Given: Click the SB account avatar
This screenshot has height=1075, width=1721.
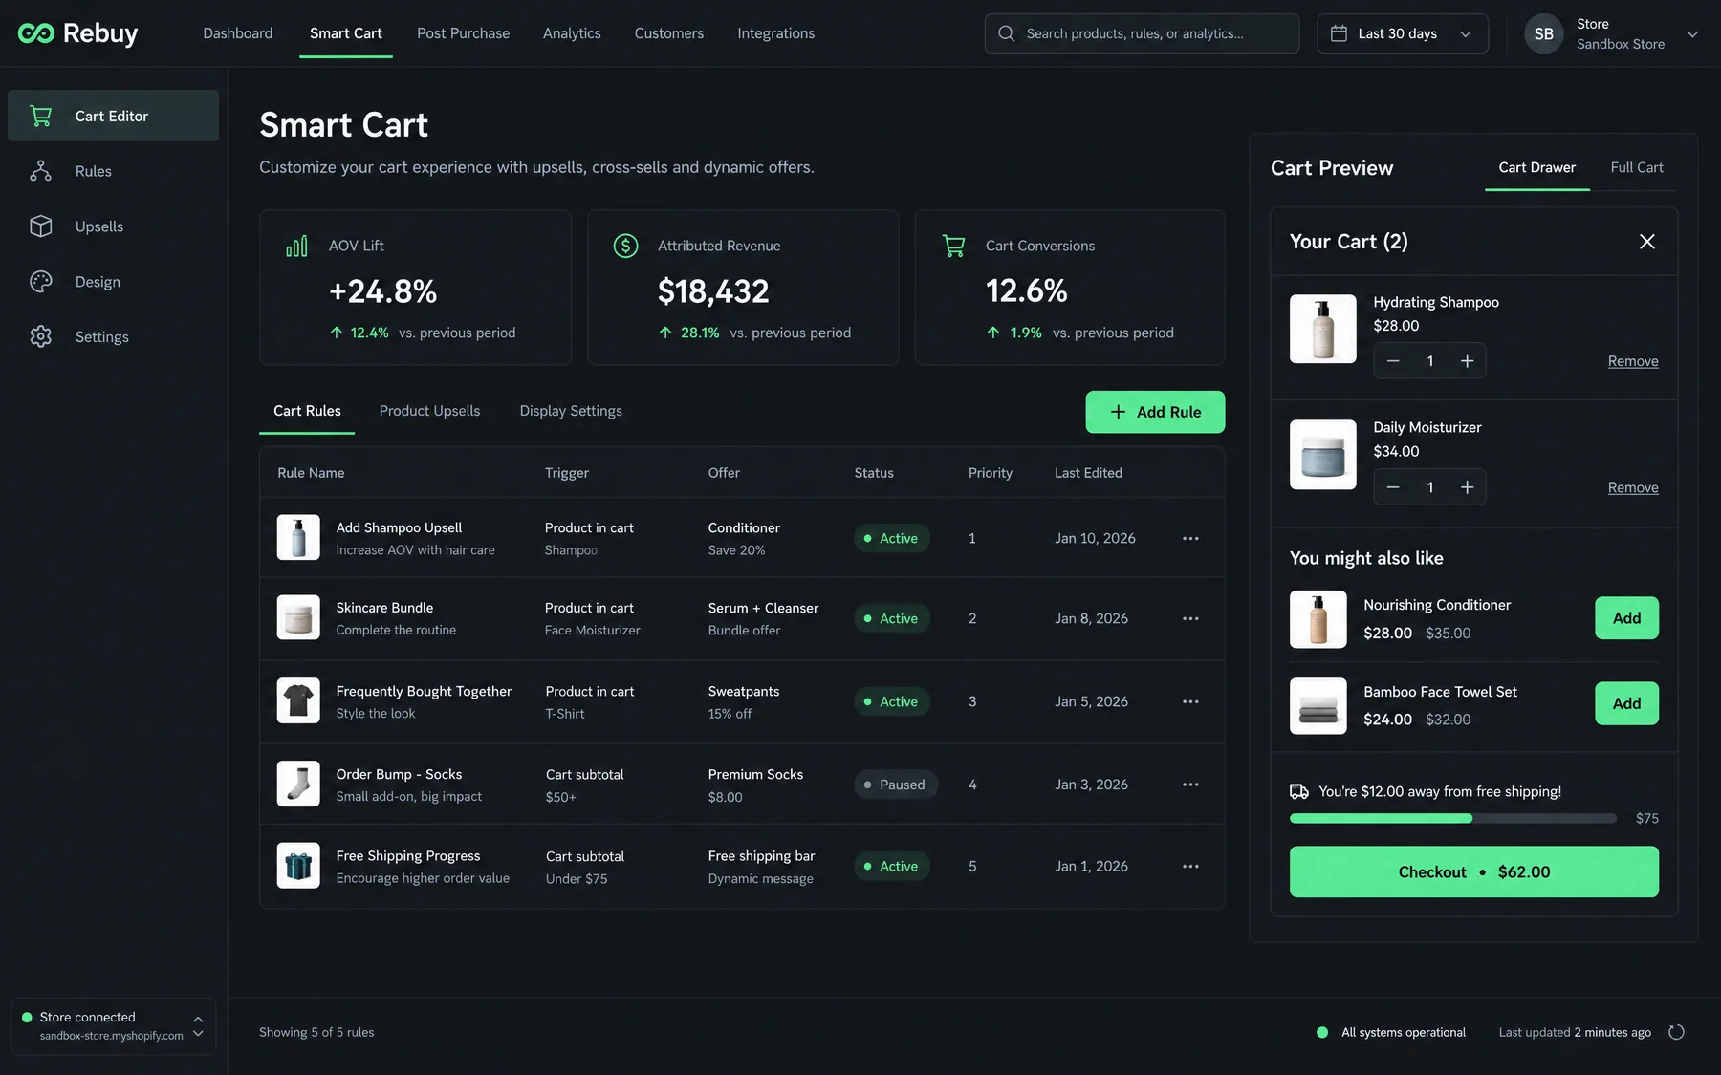Looking at the screenshot, I should pos(1543,33).
